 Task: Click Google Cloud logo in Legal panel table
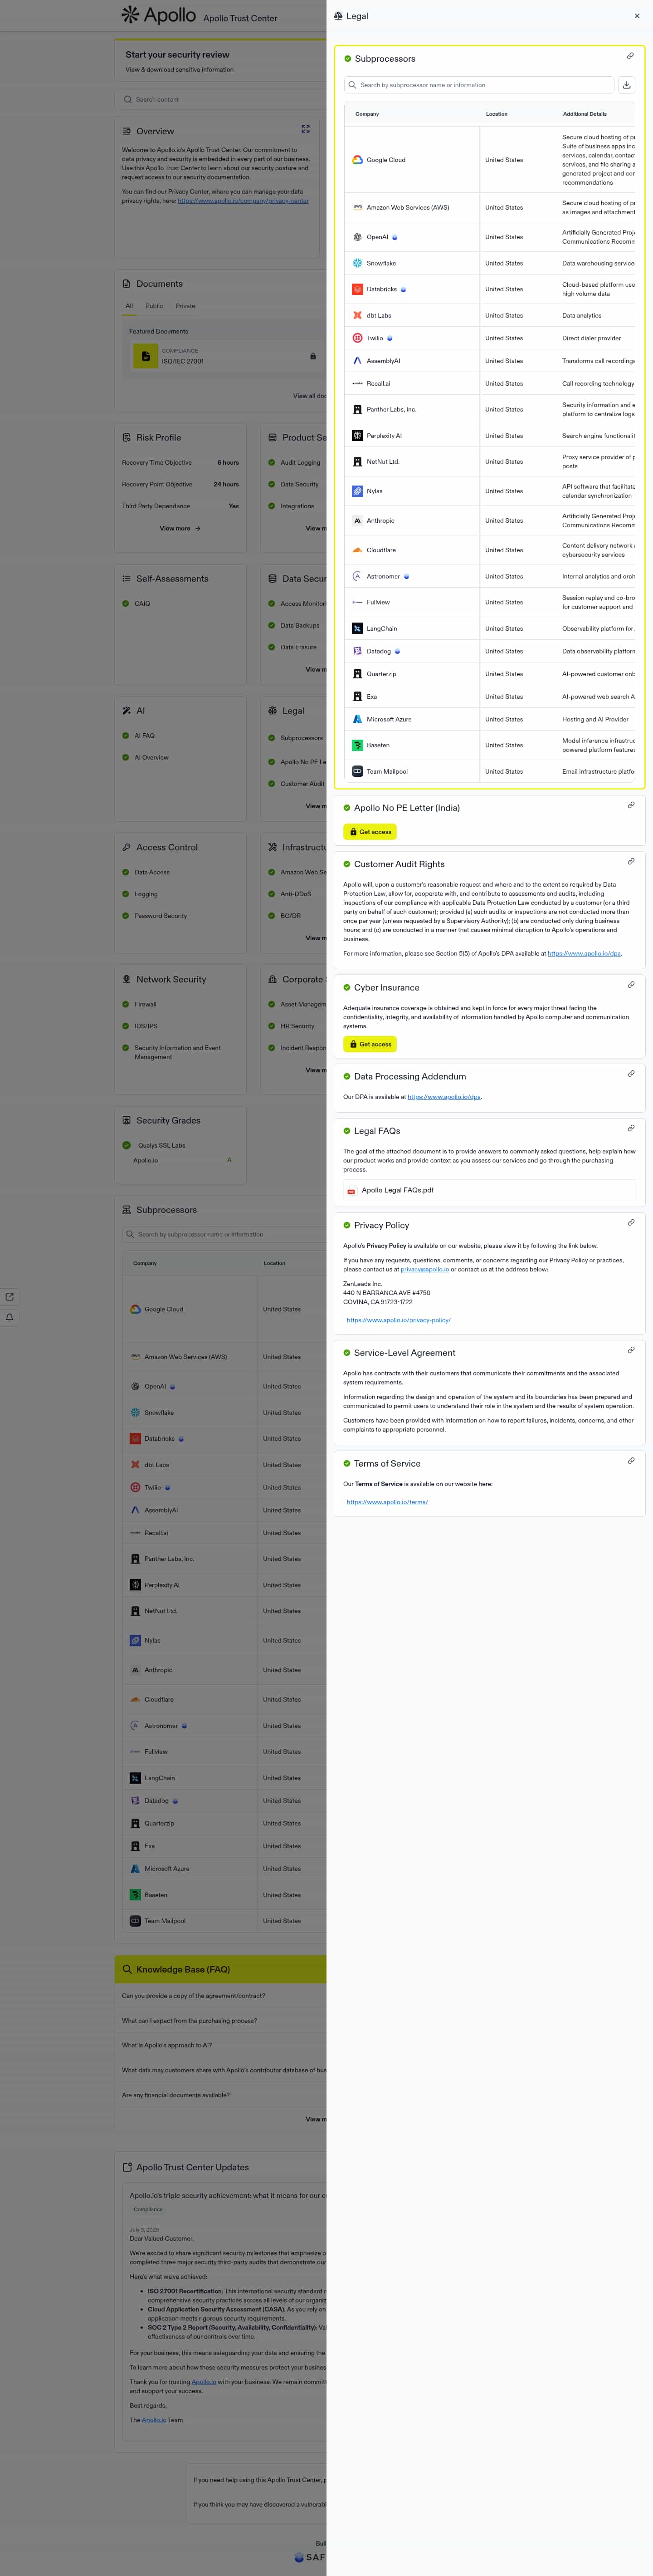point(357,160)
